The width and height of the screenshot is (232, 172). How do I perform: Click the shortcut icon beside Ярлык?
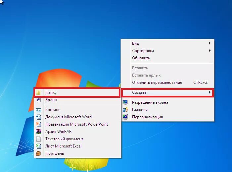38,100
